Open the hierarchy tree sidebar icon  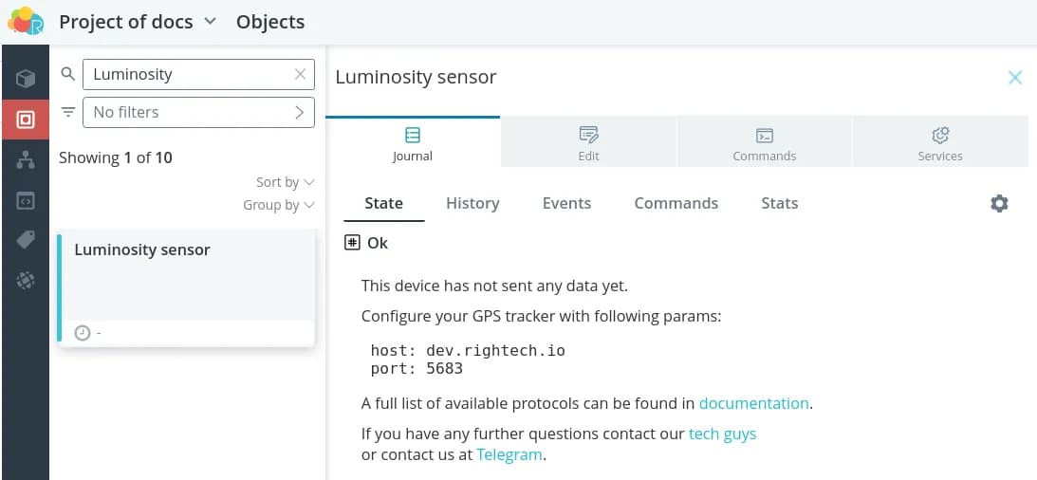tap(26, 160)
